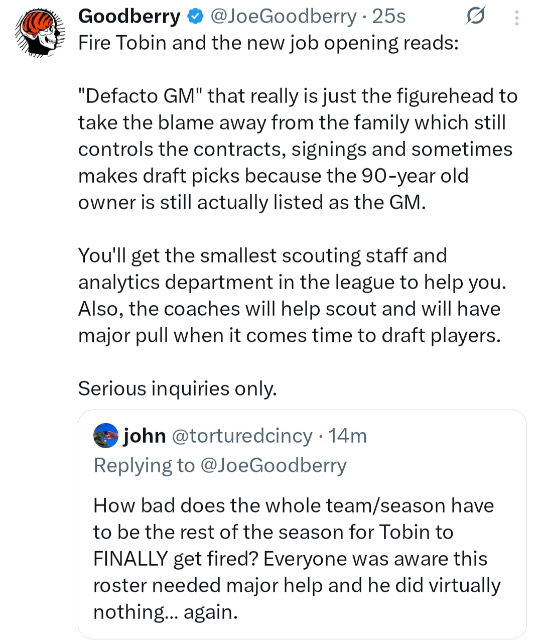The height and width of the screenshot is (643, 542).
Task: Click the 14m quoted tweet timestamp
Action: click(x=348, y=436)
